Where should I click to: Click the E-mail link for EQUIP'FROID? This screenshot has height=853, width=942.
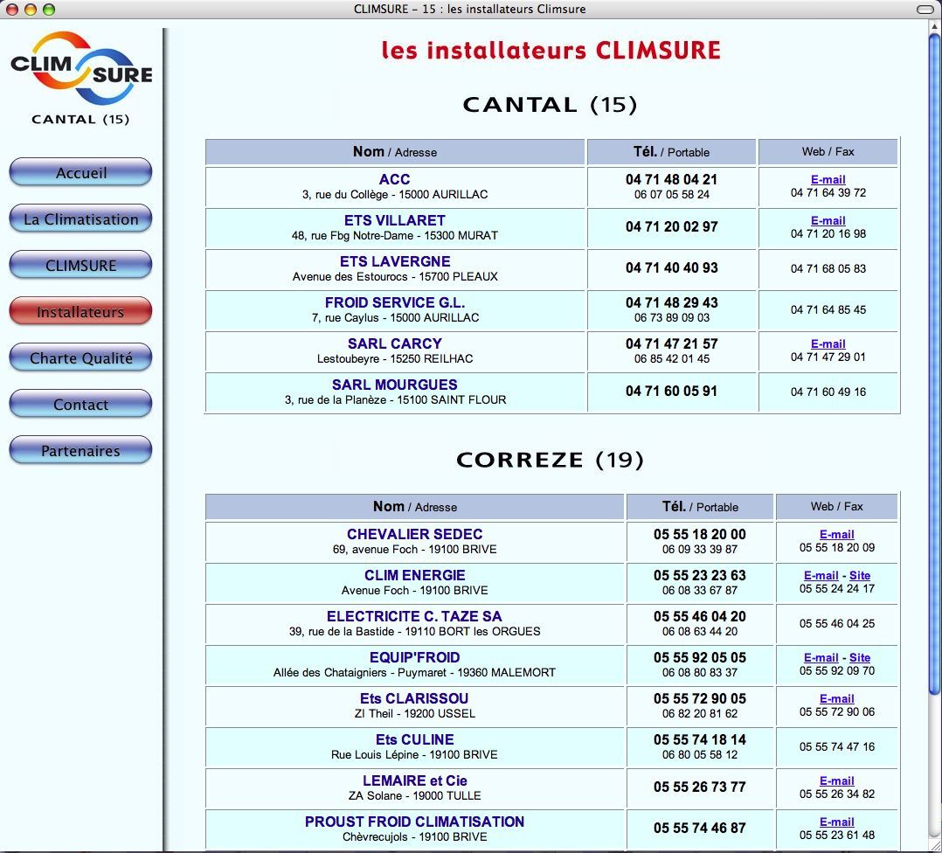[x=821, y=657]
